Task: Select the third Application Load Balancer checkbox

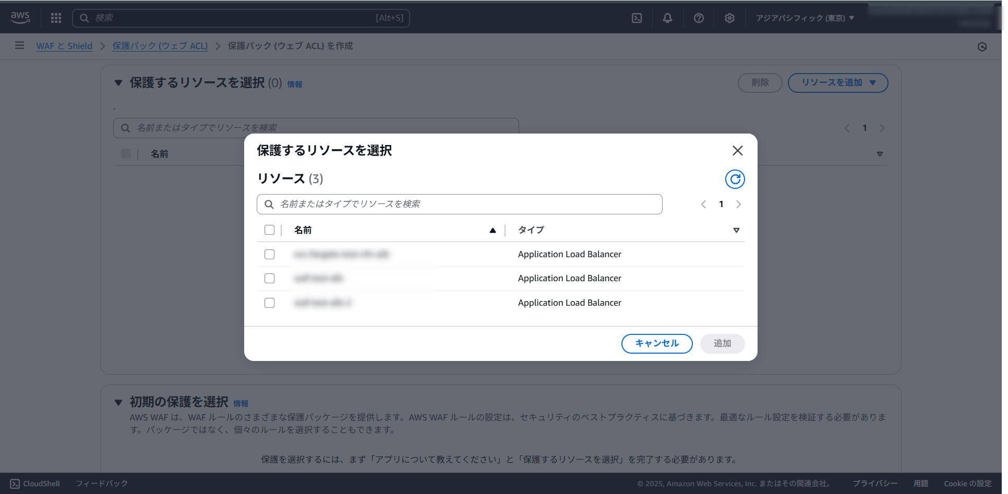Action: coord(269,303)
